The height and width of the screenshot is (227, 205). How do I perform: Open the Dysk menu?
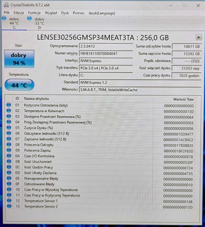(x=65, y=13)
